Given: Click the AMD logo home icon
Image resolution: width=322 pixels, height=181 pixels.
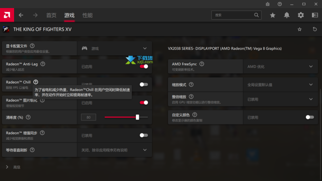Looking at the screenshot, I should pyautogui.click(x=7, y=15).
